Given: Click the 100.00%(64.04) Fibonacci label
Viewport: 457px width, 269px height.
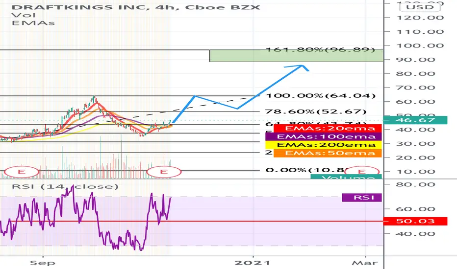Looking at the screenshot, I should click(321, 96).
